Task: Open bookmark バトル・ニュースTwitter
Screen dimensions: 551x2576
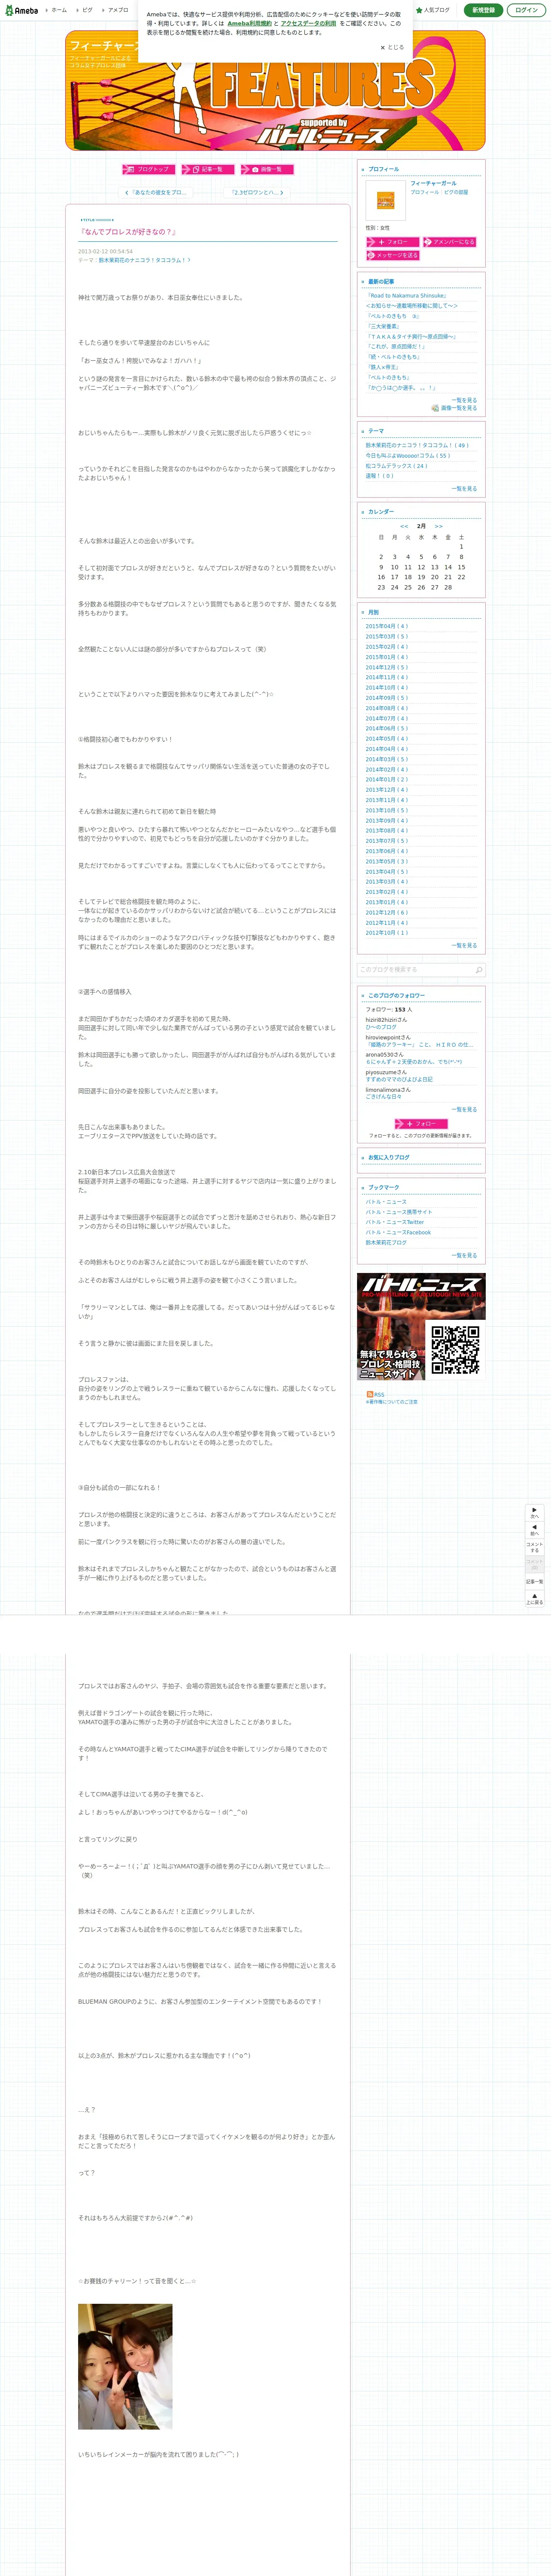Action: pos(394,1222)
